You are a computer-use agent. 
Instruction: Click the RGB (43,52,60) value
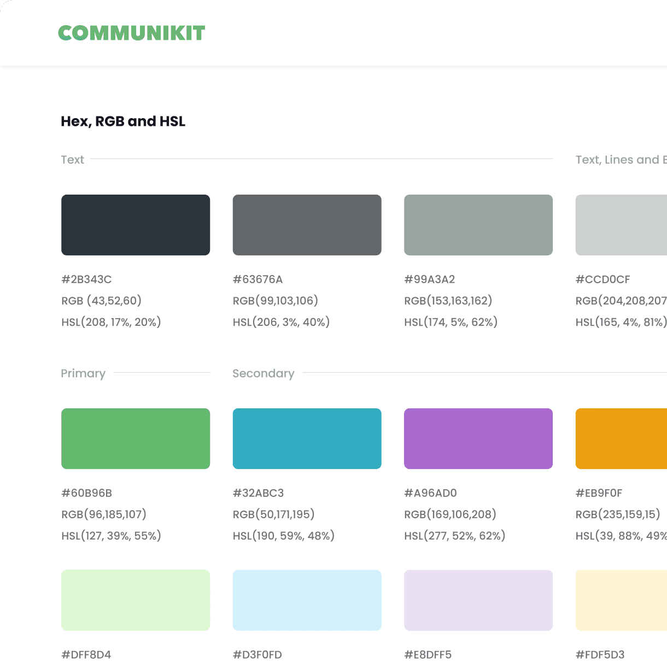tap(102, 301)
